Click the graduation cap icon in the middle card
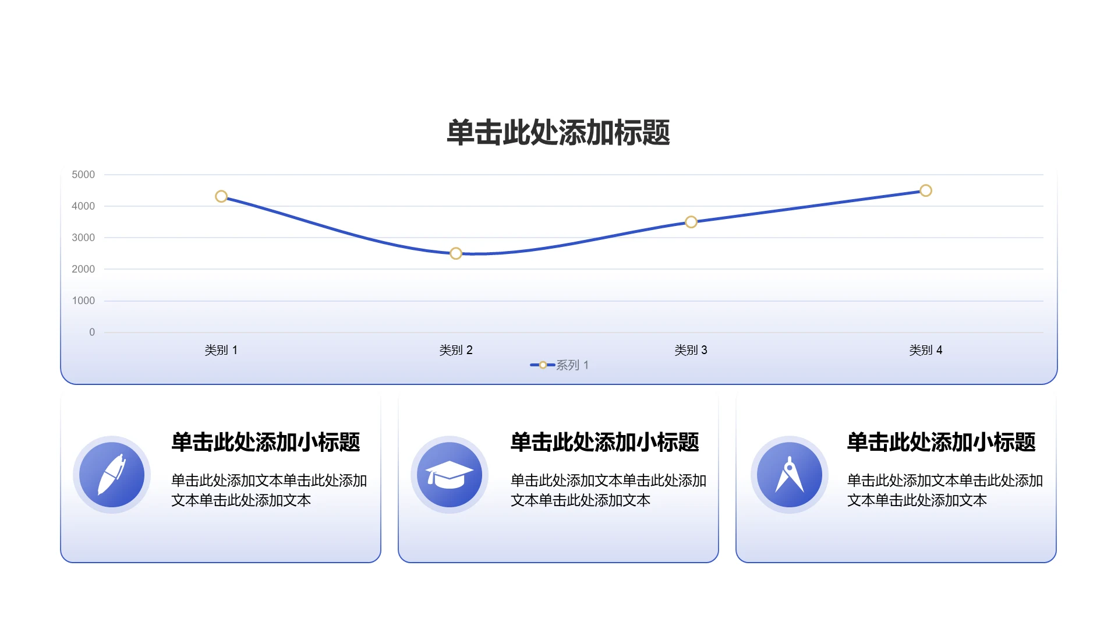Image resolution: width=1118 pixels, height=629 pixels. pos(449,475)
